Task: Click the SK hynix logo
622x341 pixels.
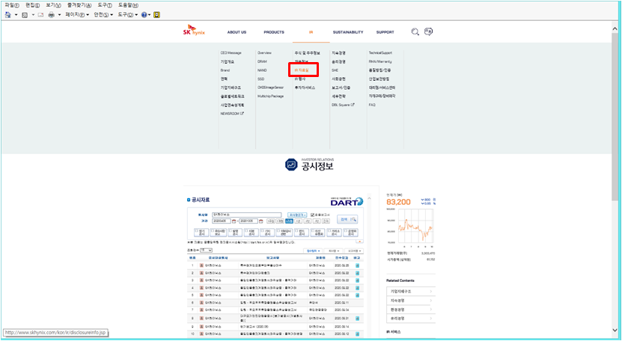Action: (x=194, y=31)
